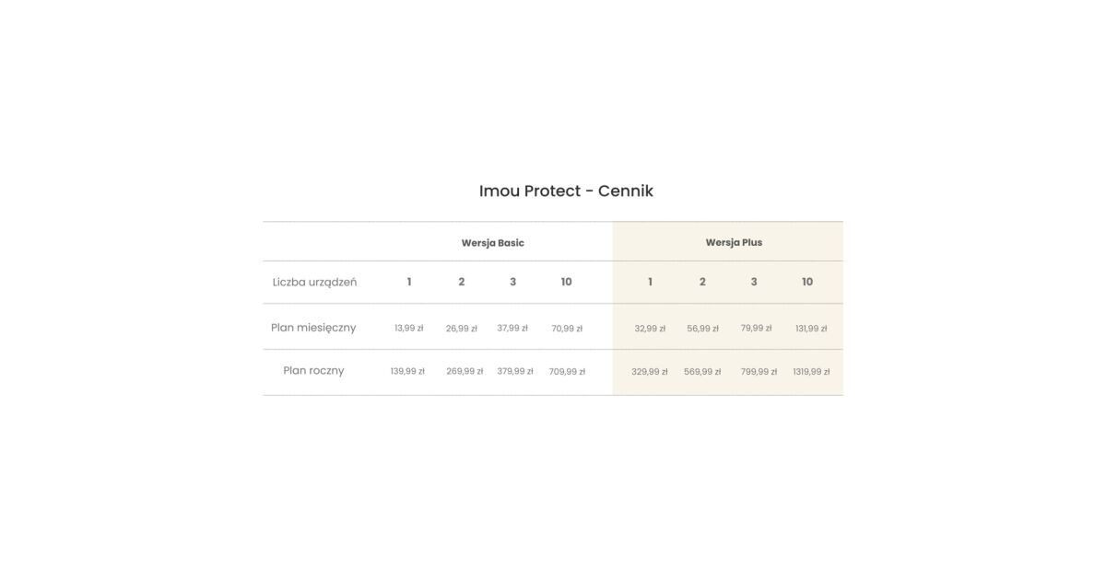1106x580 pixels.
Task: Choose the 32,99 zł Plus monthly price
Action: pyautogui.click(x=650, y=329)
